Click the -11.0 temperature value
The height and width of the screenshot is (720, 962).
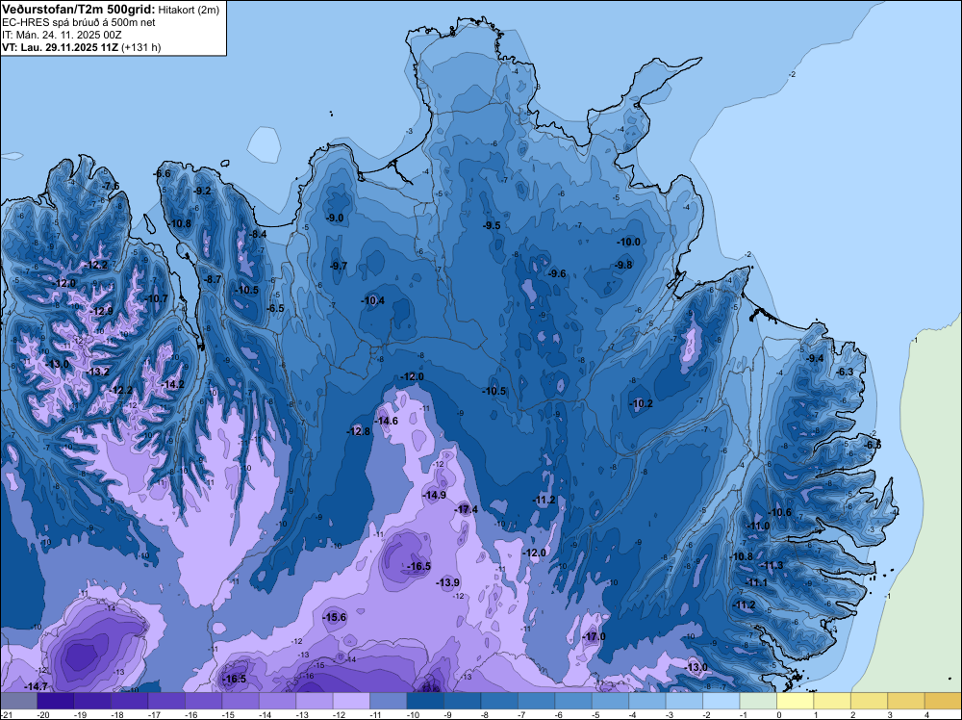(757, 526)
